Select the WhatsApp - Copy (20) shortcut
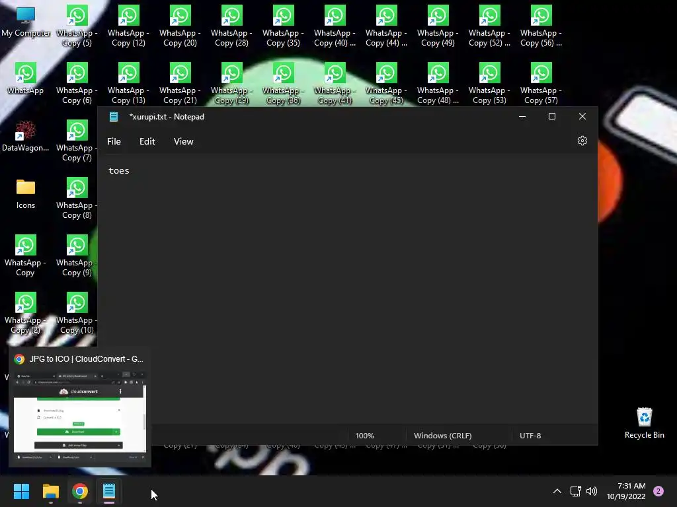The width and height of the screenshot is (677, 507). tap(180, 26)
